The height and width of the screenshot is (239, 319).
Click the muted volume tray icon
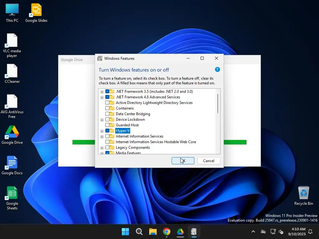(281, 232)
